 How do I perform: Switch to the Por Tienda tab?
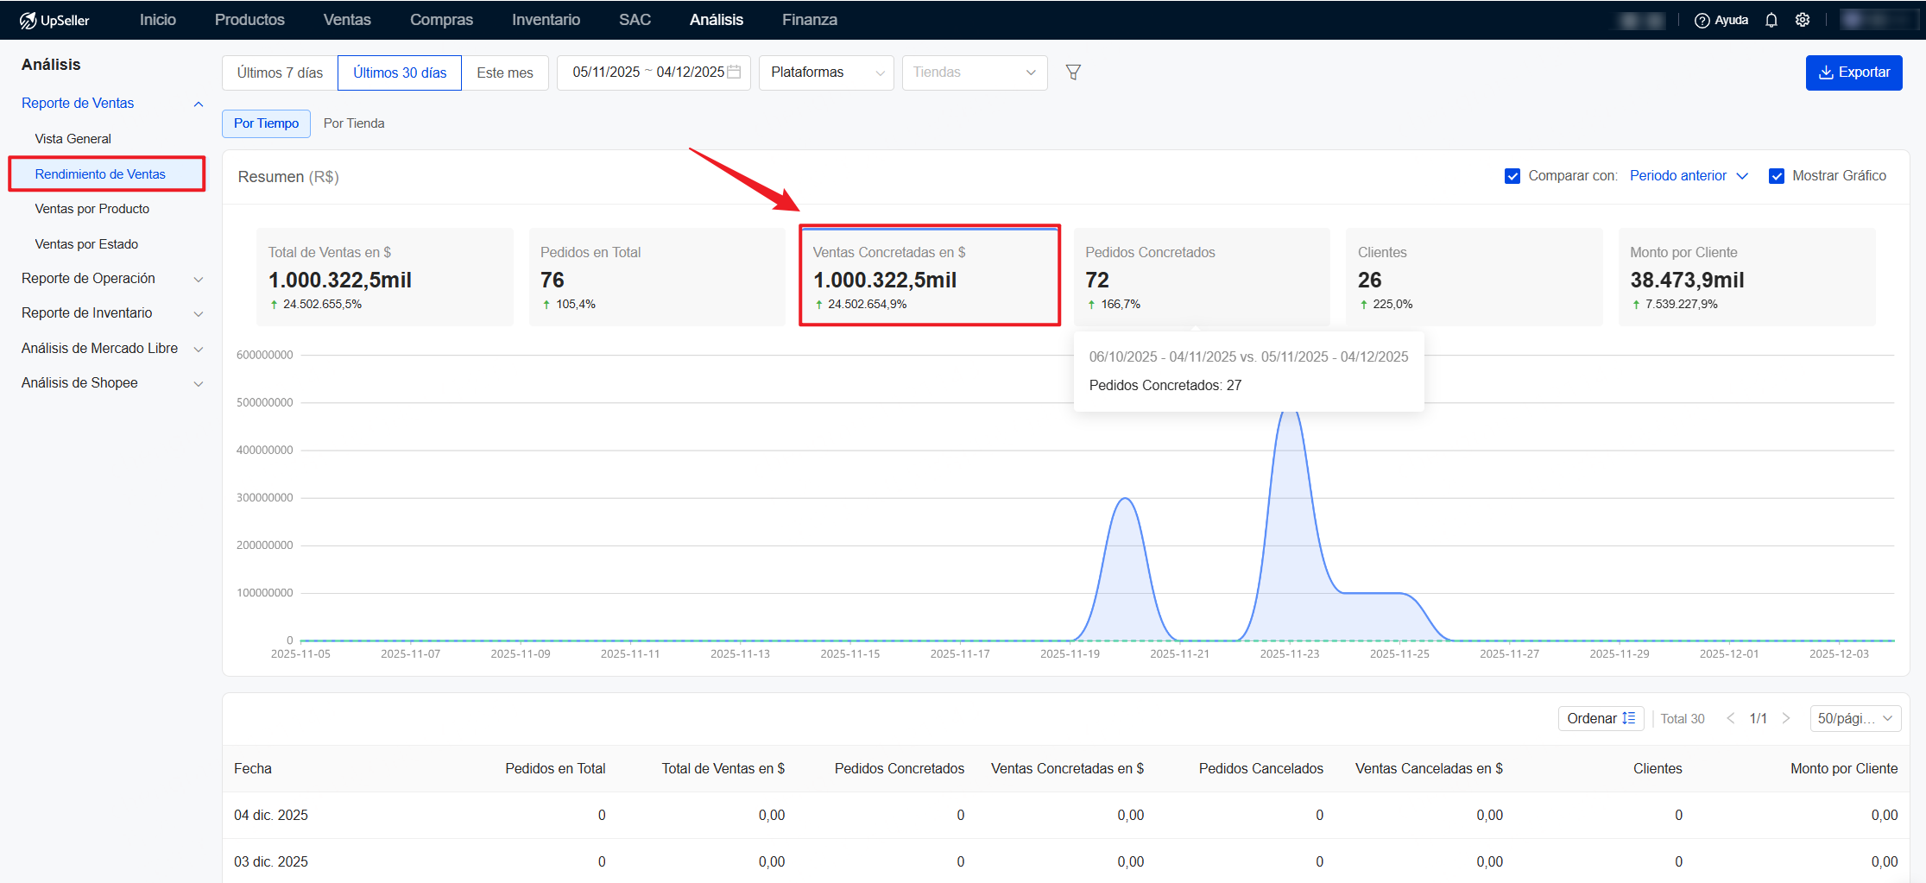pos(354,123)
